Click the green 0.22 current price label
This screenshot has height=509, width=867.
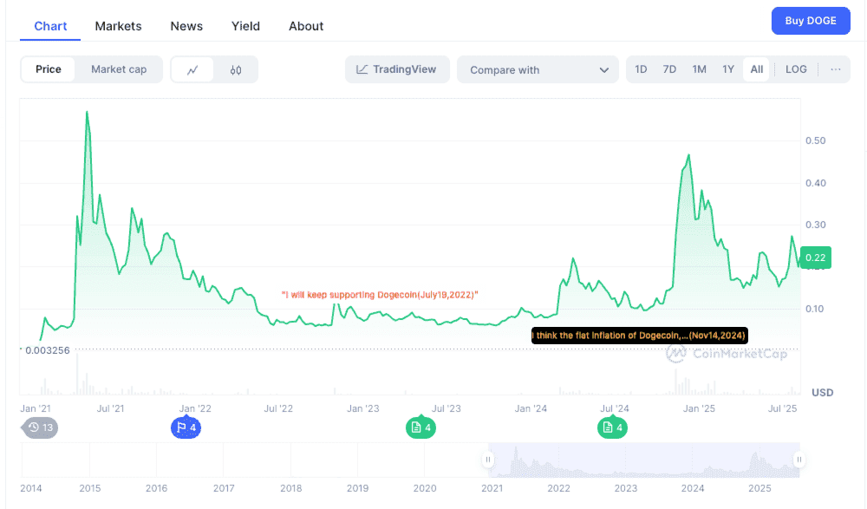tap(816, 258)
